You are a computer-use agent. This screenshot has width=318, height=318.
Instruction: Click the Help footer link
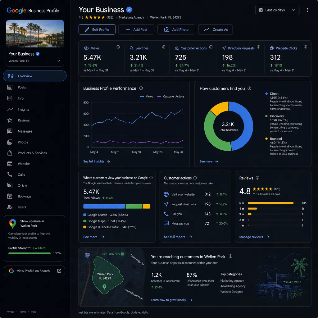click(x=34, y=312)
